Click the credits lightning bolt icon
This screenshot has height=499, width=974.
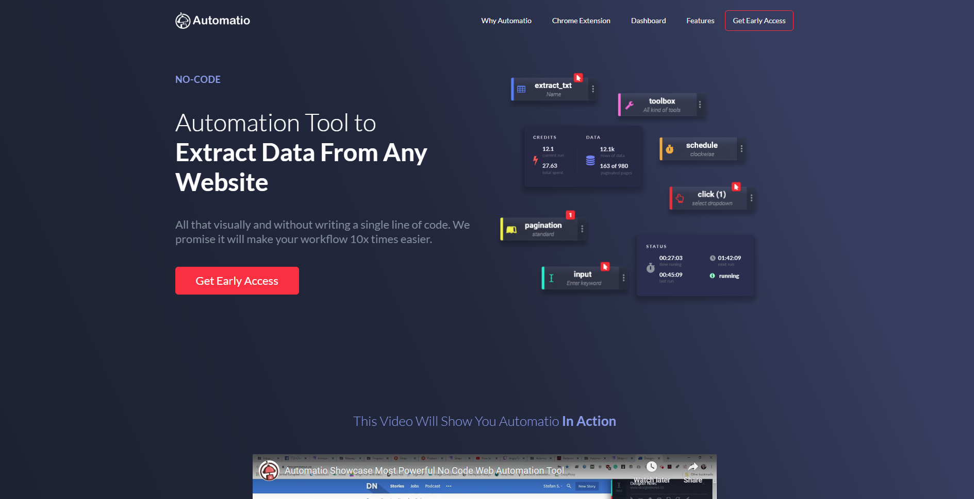pos(535,161)
